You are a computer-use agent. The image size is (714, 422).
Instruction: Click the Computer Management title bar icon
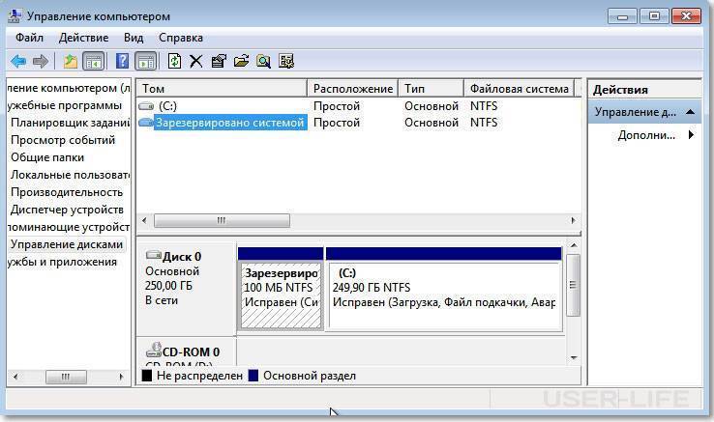[15, 16]
